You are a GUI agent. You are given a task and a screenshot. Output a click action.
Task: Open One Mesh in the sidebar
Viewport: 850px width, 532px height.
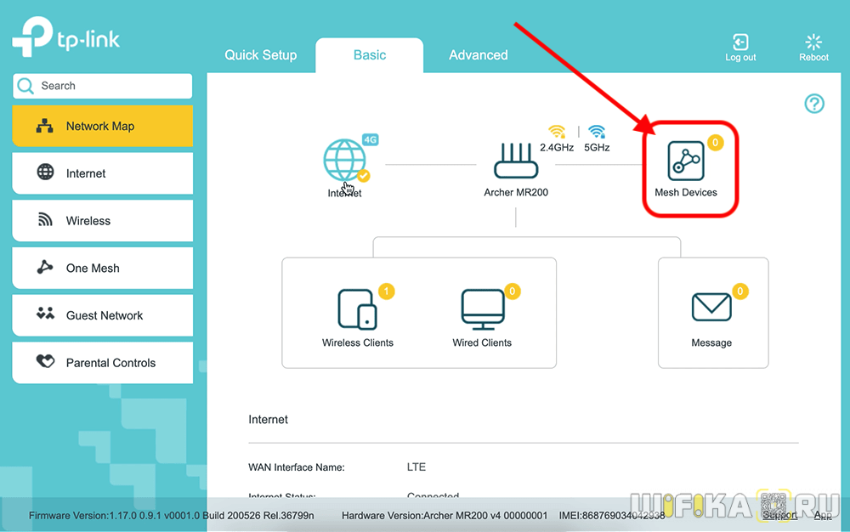(x=103, y=269)
